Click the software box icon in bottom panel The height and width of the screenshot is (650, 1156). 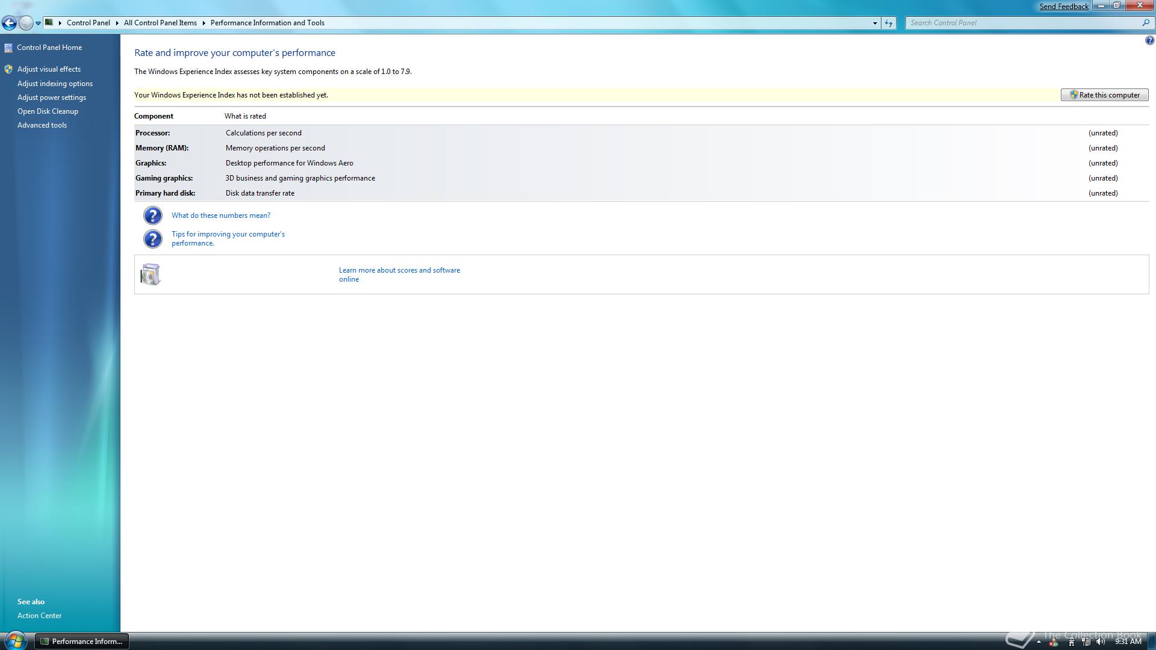[150, 274]
